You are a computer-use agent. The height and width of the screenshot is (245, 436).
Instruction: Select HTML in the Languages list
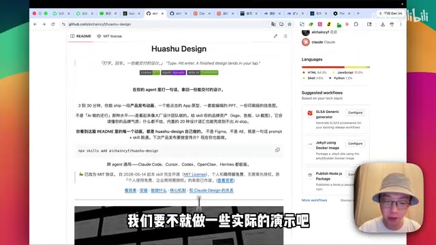tap(315, 73)
